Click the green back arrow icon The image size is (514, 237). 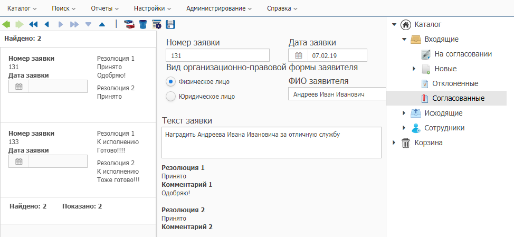tap(6, 24)
